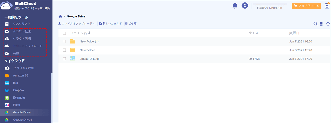The image size is (331, 123).
Task: Click the upload-URL.gif file name
Action: (x=90, y=59)
